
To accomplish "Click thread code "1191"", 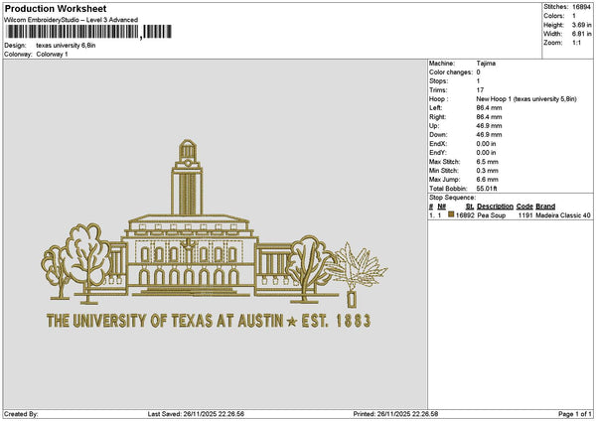I will [x=524, y=215].
